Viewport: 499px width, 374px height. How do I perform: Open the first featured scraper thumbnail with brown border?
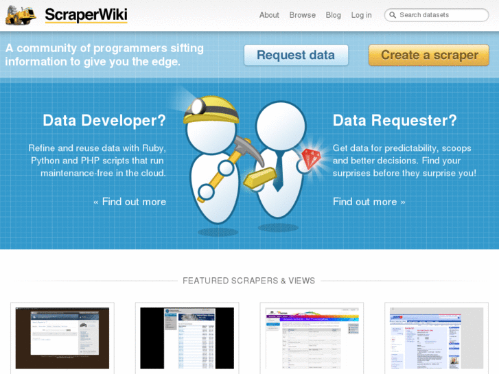pyautogui.click(x=62, y=338)
